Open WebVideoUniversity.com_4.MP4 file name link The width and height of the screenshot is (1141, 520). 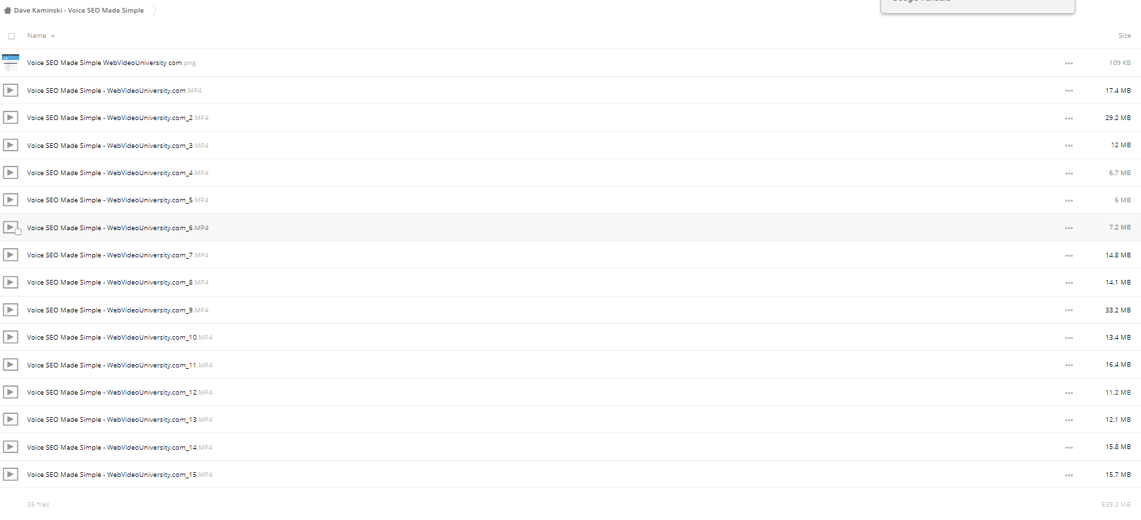[x=117, y=172]
